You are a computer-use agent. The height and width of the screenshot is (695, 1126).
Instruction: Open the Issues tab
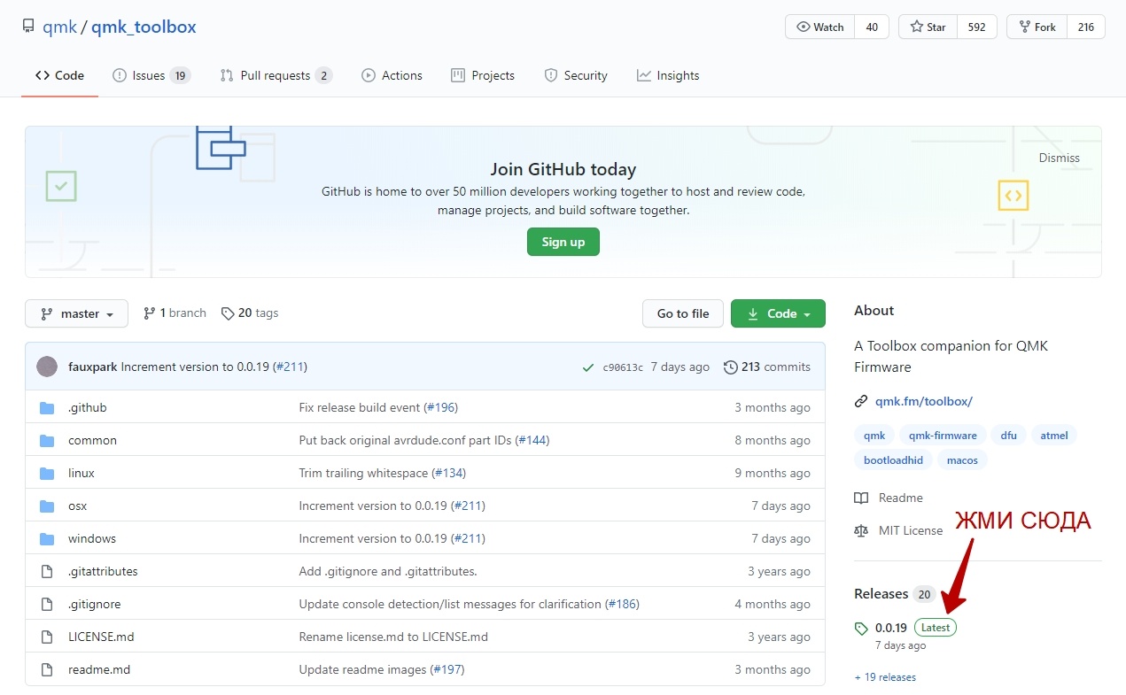point(151,75)
